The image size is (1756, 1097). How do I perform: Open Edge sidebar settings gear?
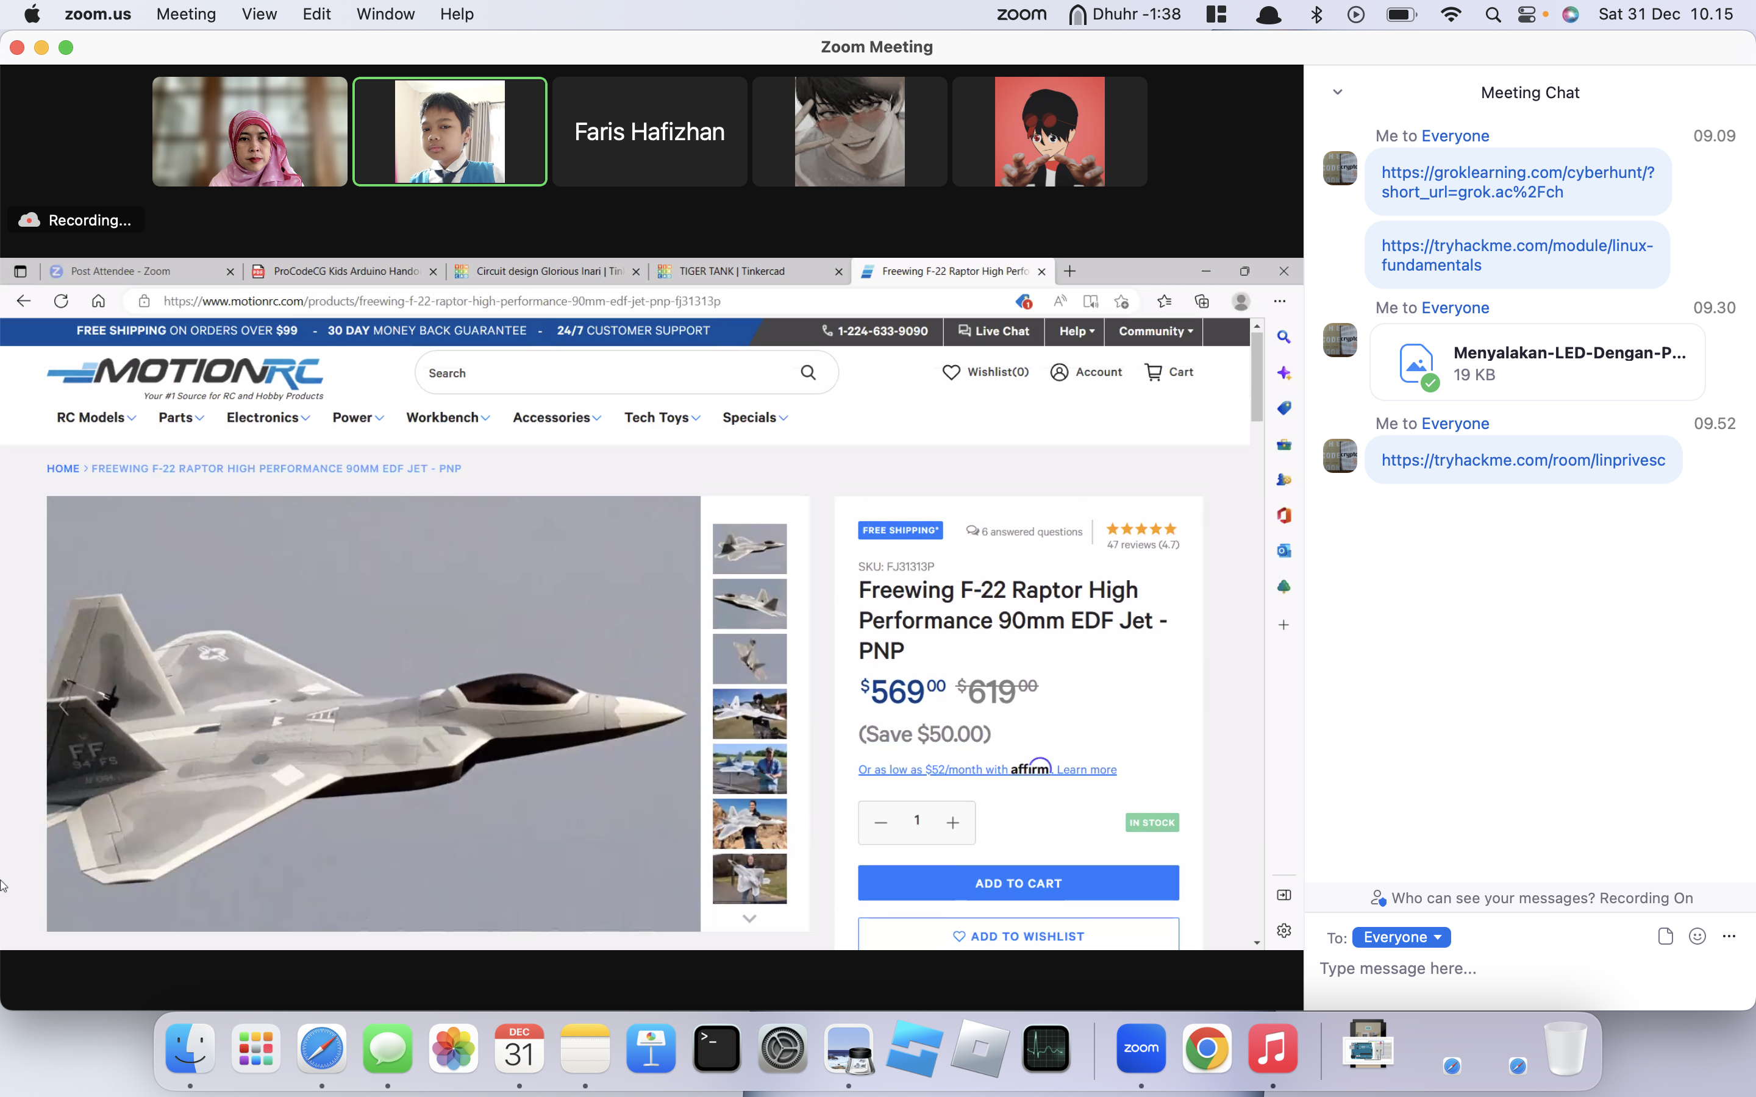point(1283,930)
